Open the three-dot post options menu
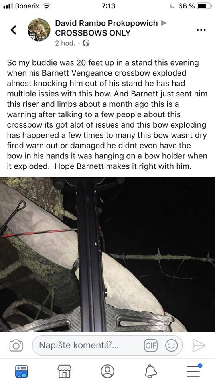215x384 pixels. pyautogui.click(x=201, y=30)
